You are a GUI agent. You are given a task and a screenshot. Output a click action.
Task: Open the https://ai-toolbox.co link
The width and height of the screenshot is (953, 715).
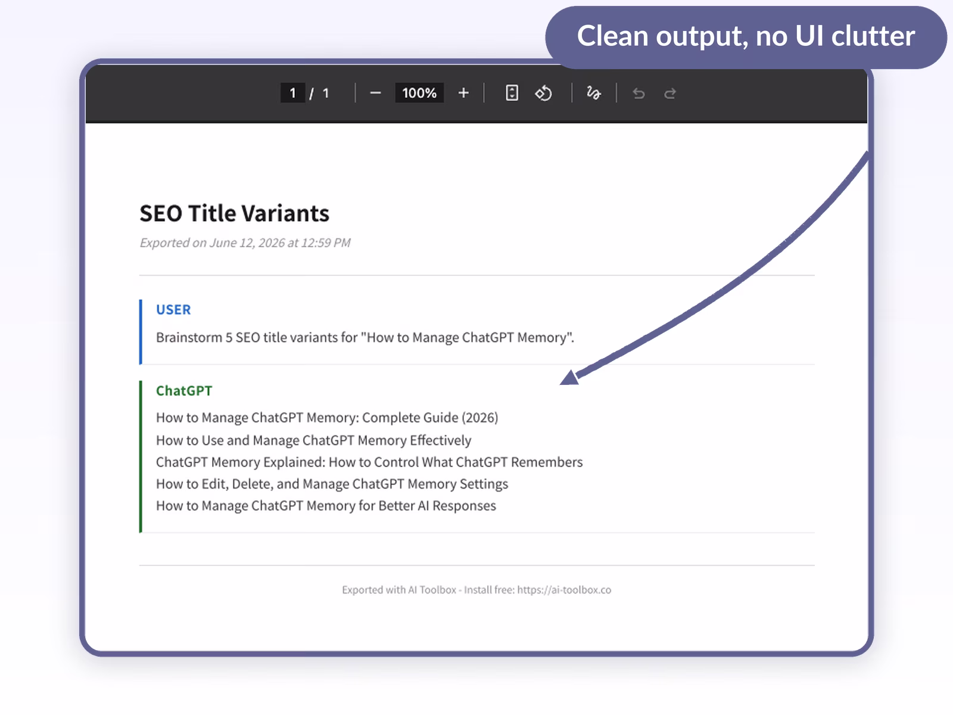coord(564,590)
